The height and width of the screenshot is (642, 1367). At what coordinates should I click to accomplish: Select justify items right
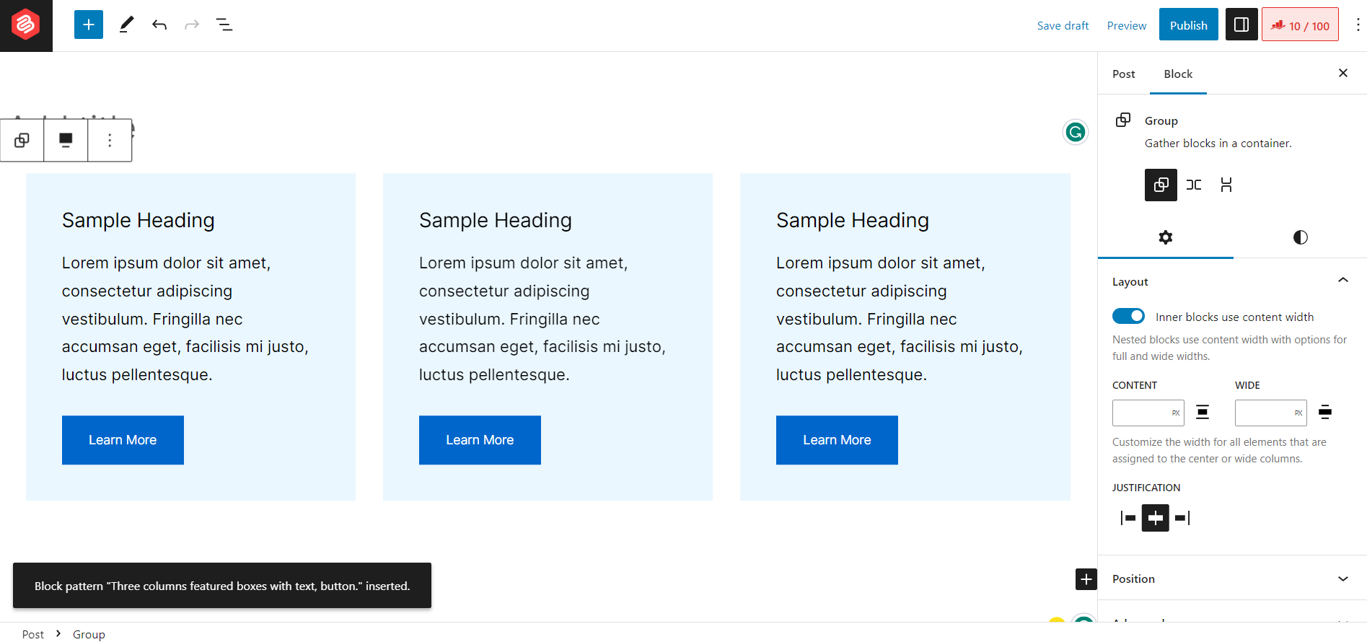[1182, 518]
